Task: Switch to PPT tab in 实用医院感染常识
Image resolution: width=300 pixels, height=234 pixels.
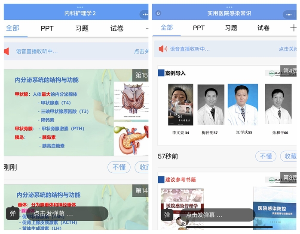Action: coord(199,28)
